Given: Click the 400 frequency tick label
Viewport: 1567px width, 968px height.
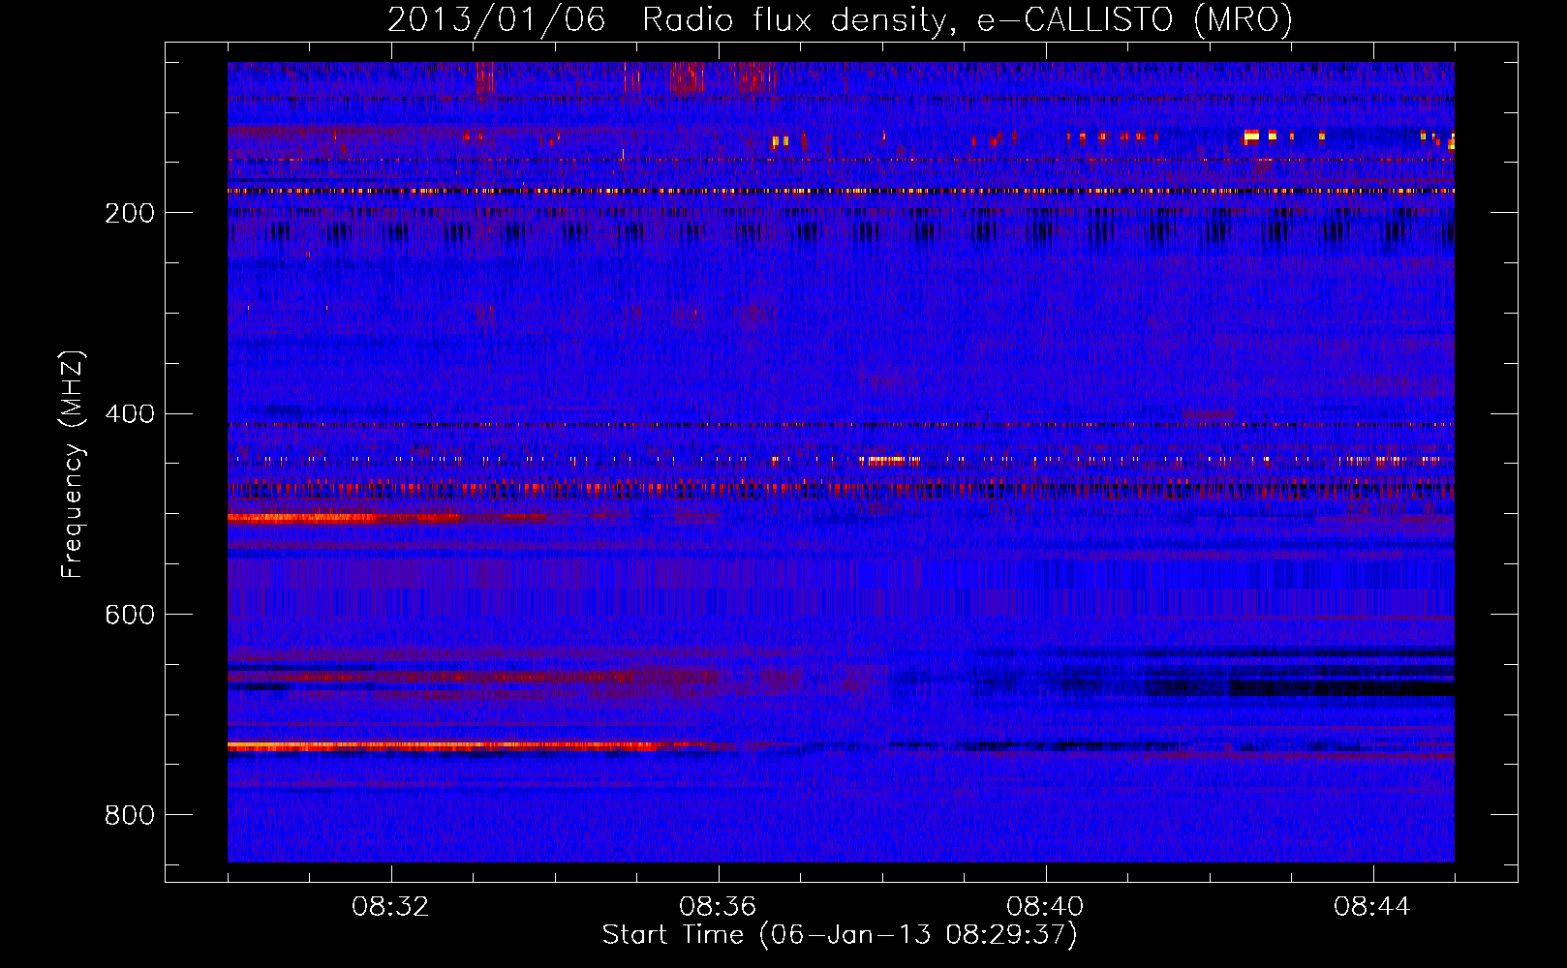Looking at the screenshot, I should point(130,414).
